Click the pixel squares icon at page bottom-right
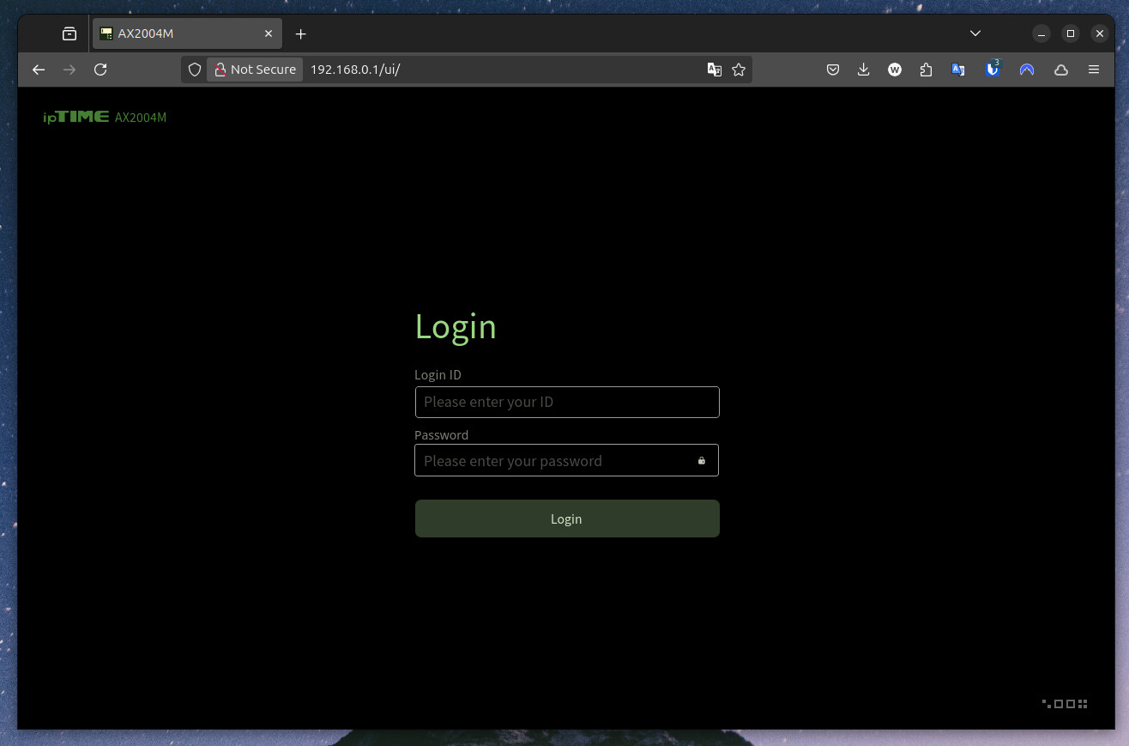Image resolution: width=1129 pixels, height=746 pixels. (x=1066, y=704)
